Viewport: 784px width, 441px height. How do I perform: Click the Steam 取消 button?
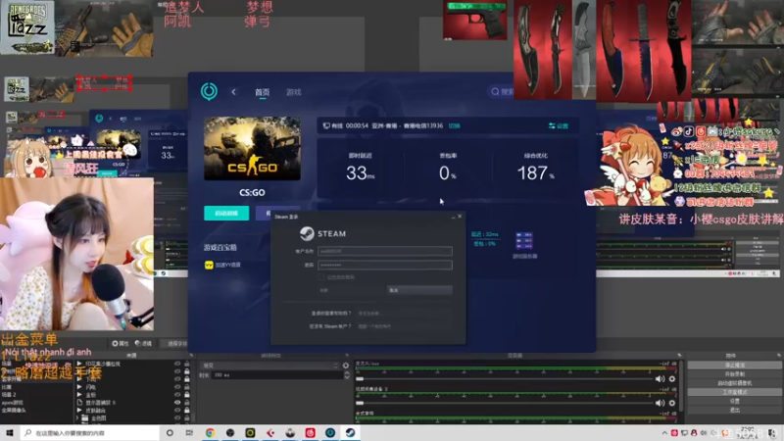(420, 290)
